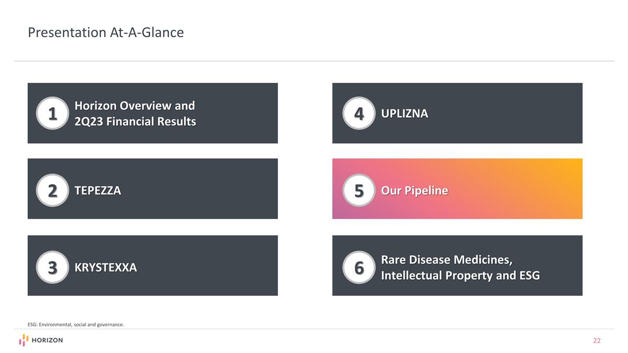Open Rare Disease Medicines, Intellectual Property and ESG
628x353 pixels.
coord(460,268)
